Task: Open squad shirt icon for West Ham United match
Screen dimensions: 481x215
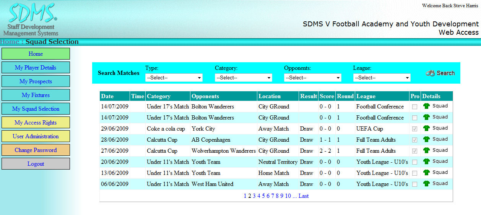Action: click(x=426, y=184)
